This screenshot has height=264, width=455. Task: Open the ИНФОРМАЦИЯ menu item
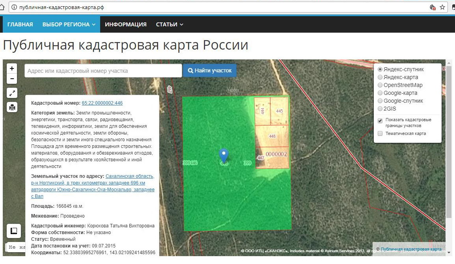pos(126,24)
